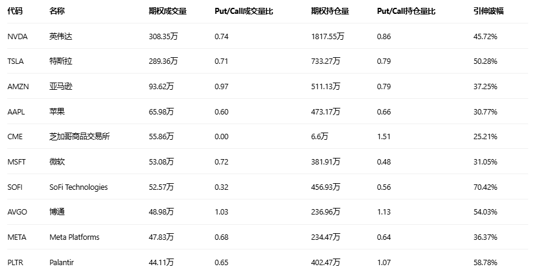Click the 代码 column header
Viewport: 533px width, 276px height.
point(14,11)
